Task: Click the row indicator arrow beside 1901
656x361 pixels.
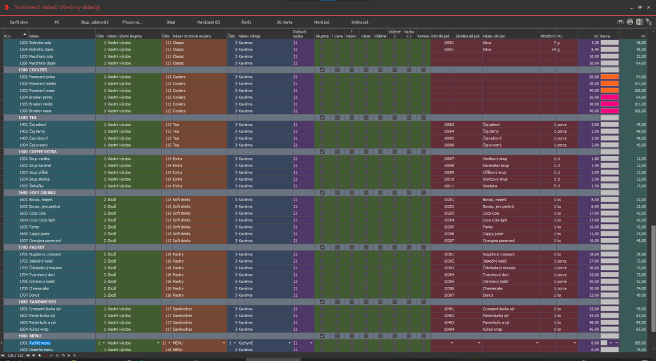Action: [x=2, y=343]
